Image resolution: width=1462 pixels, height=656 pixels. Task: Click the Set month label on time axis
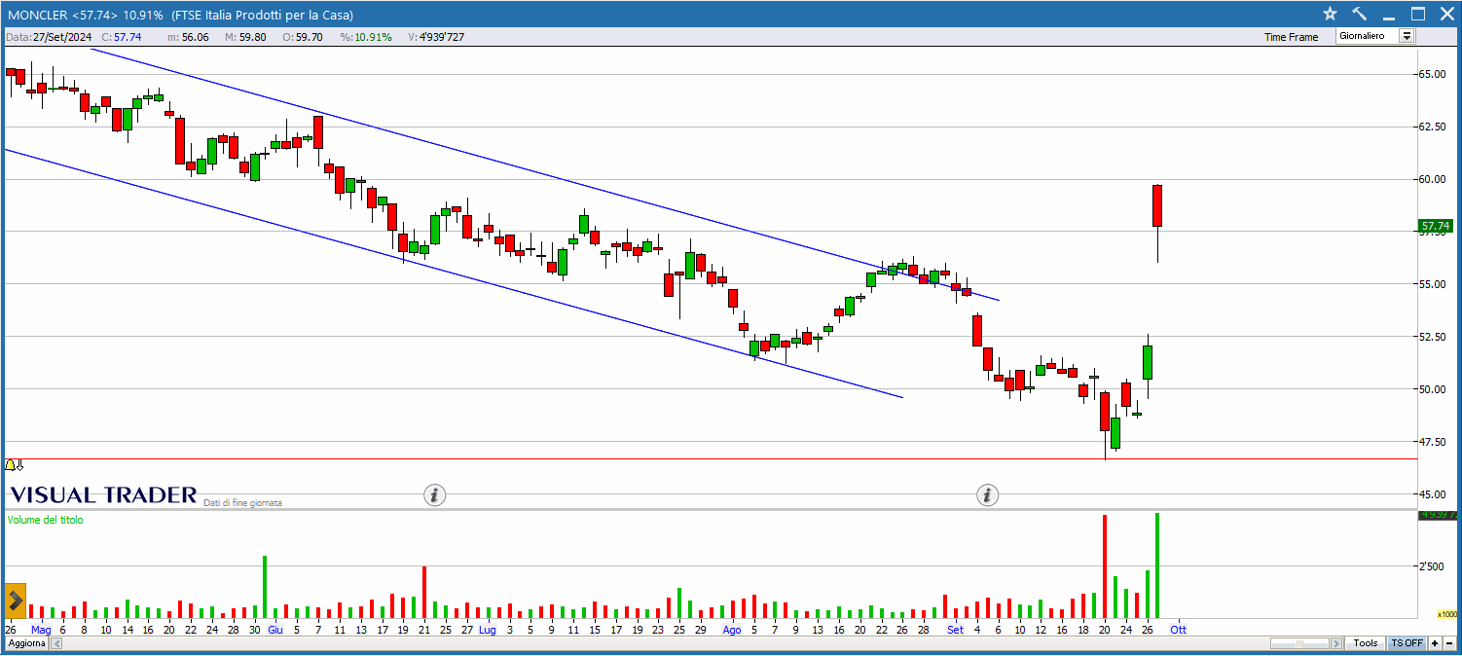pos(955,630)
